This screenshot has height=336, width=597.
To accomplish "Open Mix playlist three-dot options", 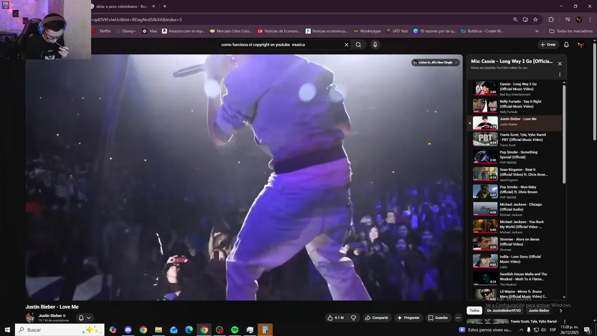I will (x=560, y=75).
